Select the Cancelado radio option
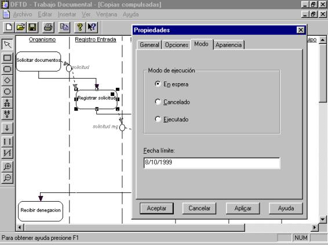This screenshot has width=328, height=245. pos(158,102)
